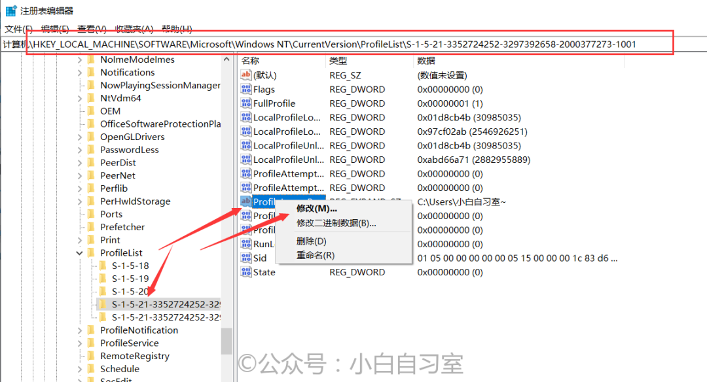This screenshot has height=382, width=707.
Task: Click the folder icon of Prefetcher key
Action: point(92,226)
